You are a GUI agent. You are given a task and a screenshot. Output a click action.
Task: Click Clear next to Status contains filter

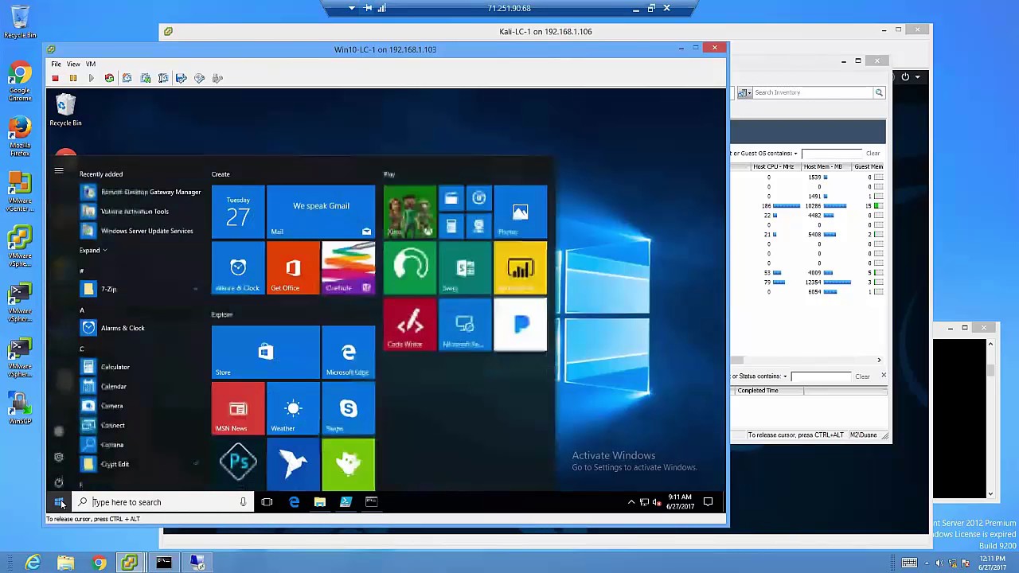(x=862, y=376)
